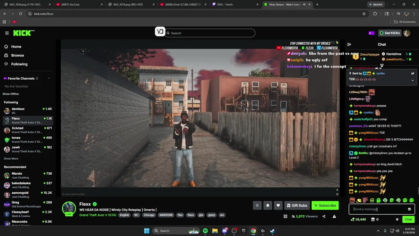Image resolution: width=419 pixels, height=236 pixels.
Task: Click the Get KICKs button
Action: click(x=390, y=33)
